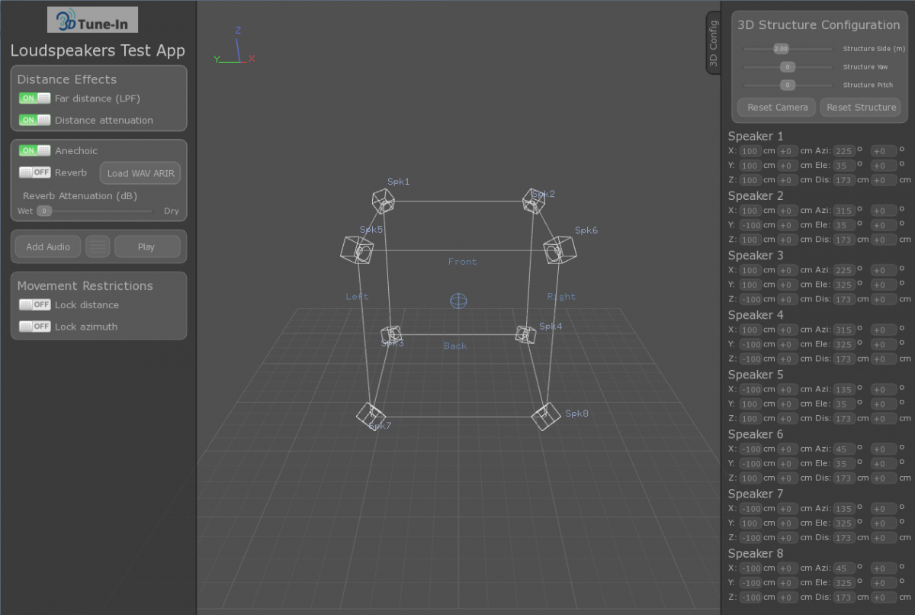The height and width of the screenshot is (615, 915).
Task: Click Load WAV ARIR button
Action: (140, 173)
